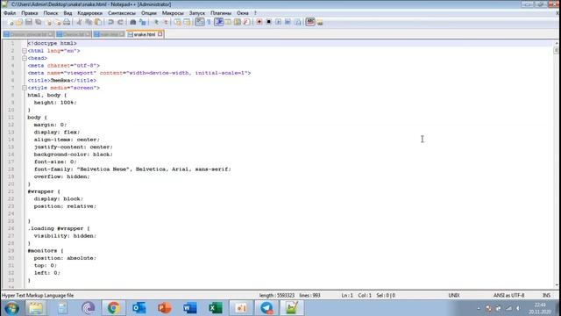Image resolution: width=561 pixels, height=316 pixels.
Task: Create a new document via toolbar
Action: click(11, 22)
